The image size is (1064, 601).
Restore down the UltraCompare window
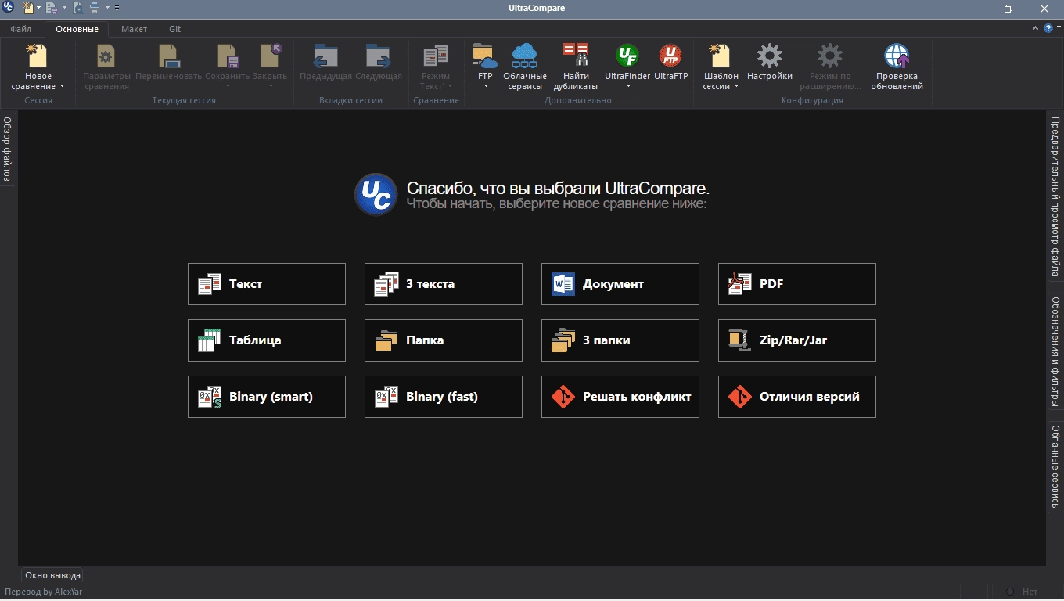tap(1008, 9)
